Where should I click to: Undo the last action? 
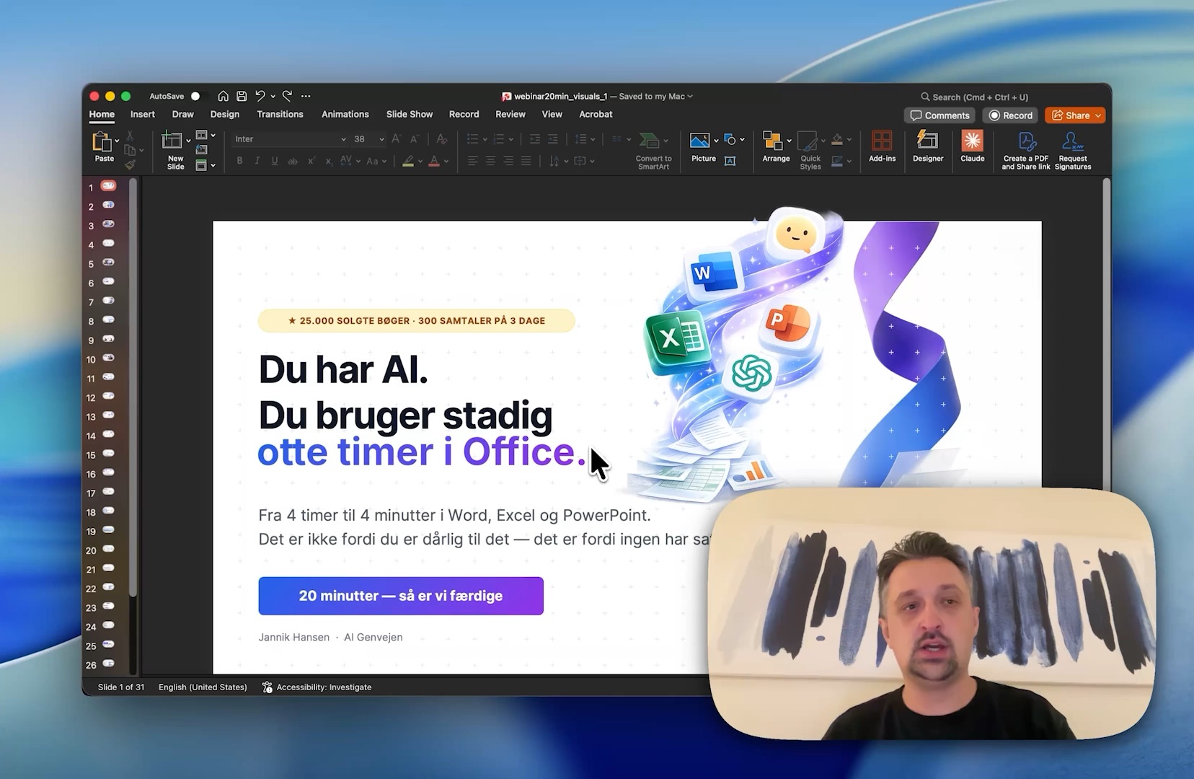click(x=260, y=96)
